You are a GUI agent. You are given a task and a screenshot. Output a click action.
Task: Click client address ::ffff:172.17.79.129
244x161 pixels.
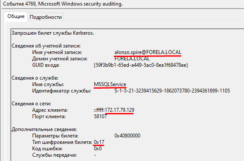114,110
